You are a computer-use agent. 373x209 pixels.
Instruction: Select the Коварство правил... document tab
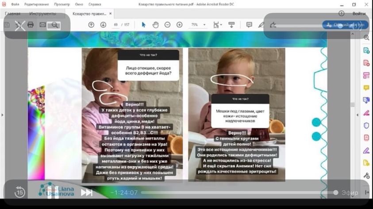(x=89, y=14)
